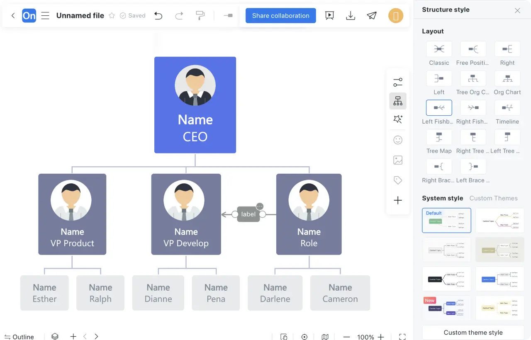Switch to Custom Themes tab
Image resolution: width=531 pixels, height=340 pixels.
(x=493, y=198)
